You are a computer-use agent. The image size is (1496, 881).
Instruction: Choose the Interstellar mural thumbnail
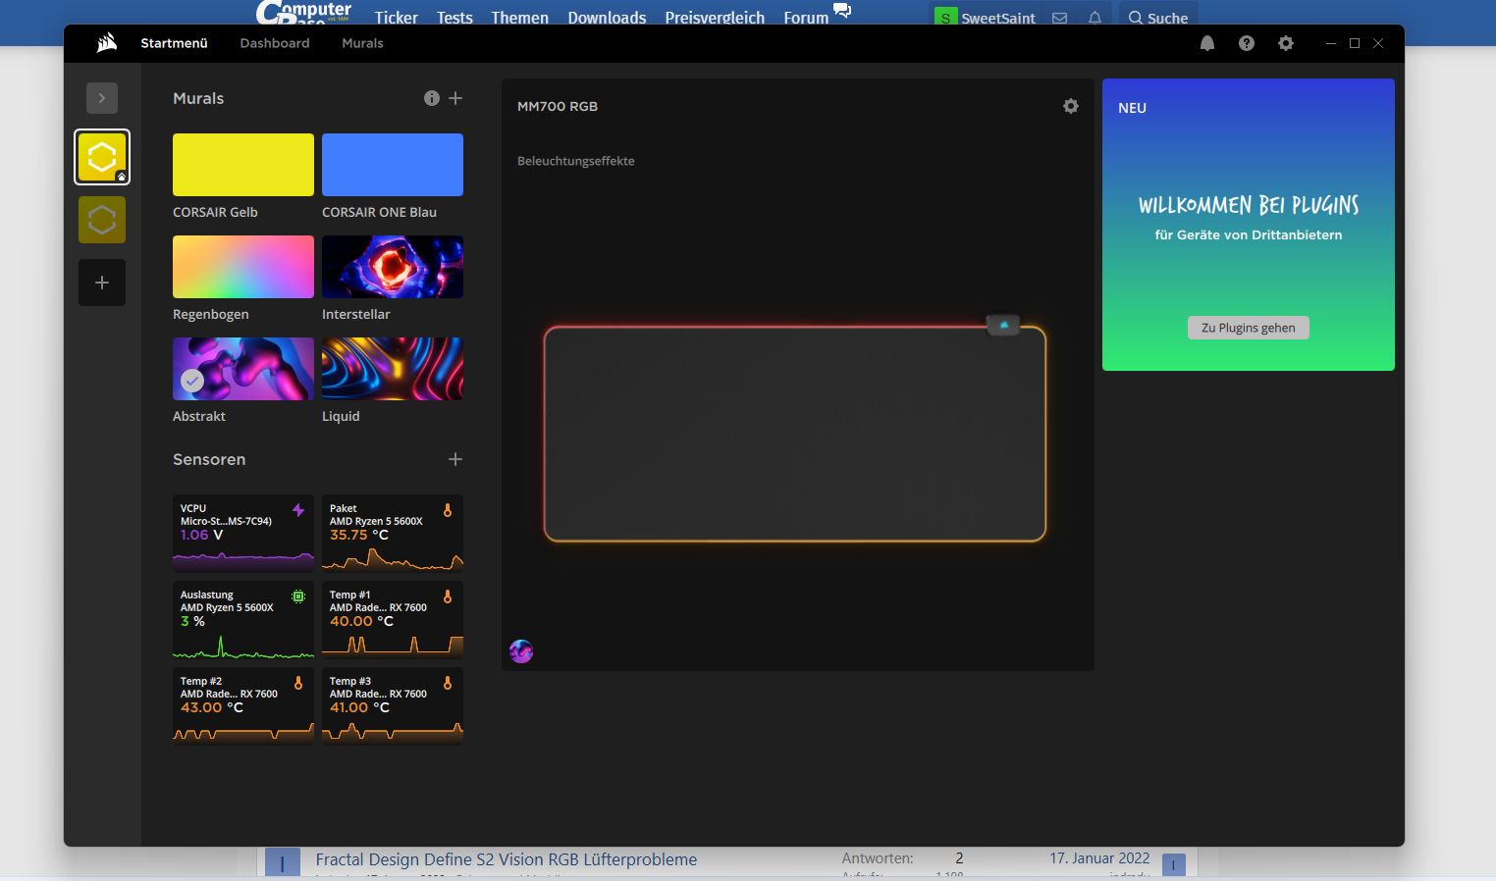coord(393,267)
